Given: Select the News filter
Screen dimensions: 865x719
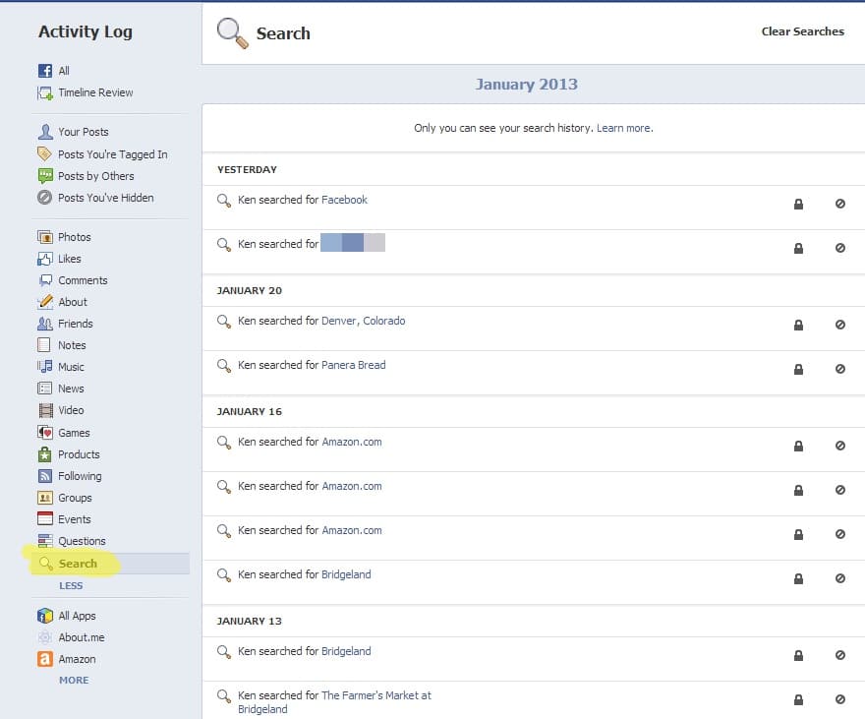Looking at the screenshot, I should [x=61, y=389].
